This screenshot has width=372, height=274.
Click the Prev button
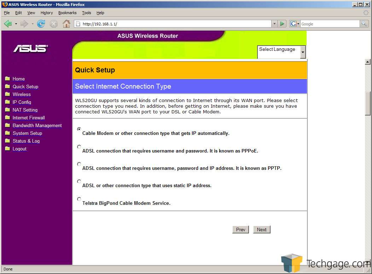[240, 230]
